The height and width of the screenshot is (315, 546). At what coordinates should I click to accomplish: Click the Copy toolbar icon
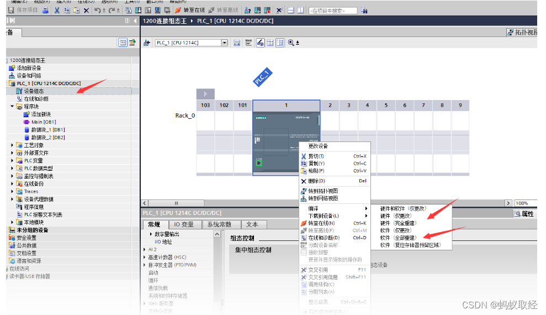click(67, 11)
